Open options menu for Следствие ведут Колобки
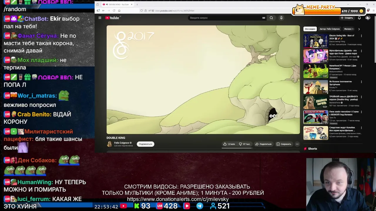376x211 pixels. [x=361, y=128]
